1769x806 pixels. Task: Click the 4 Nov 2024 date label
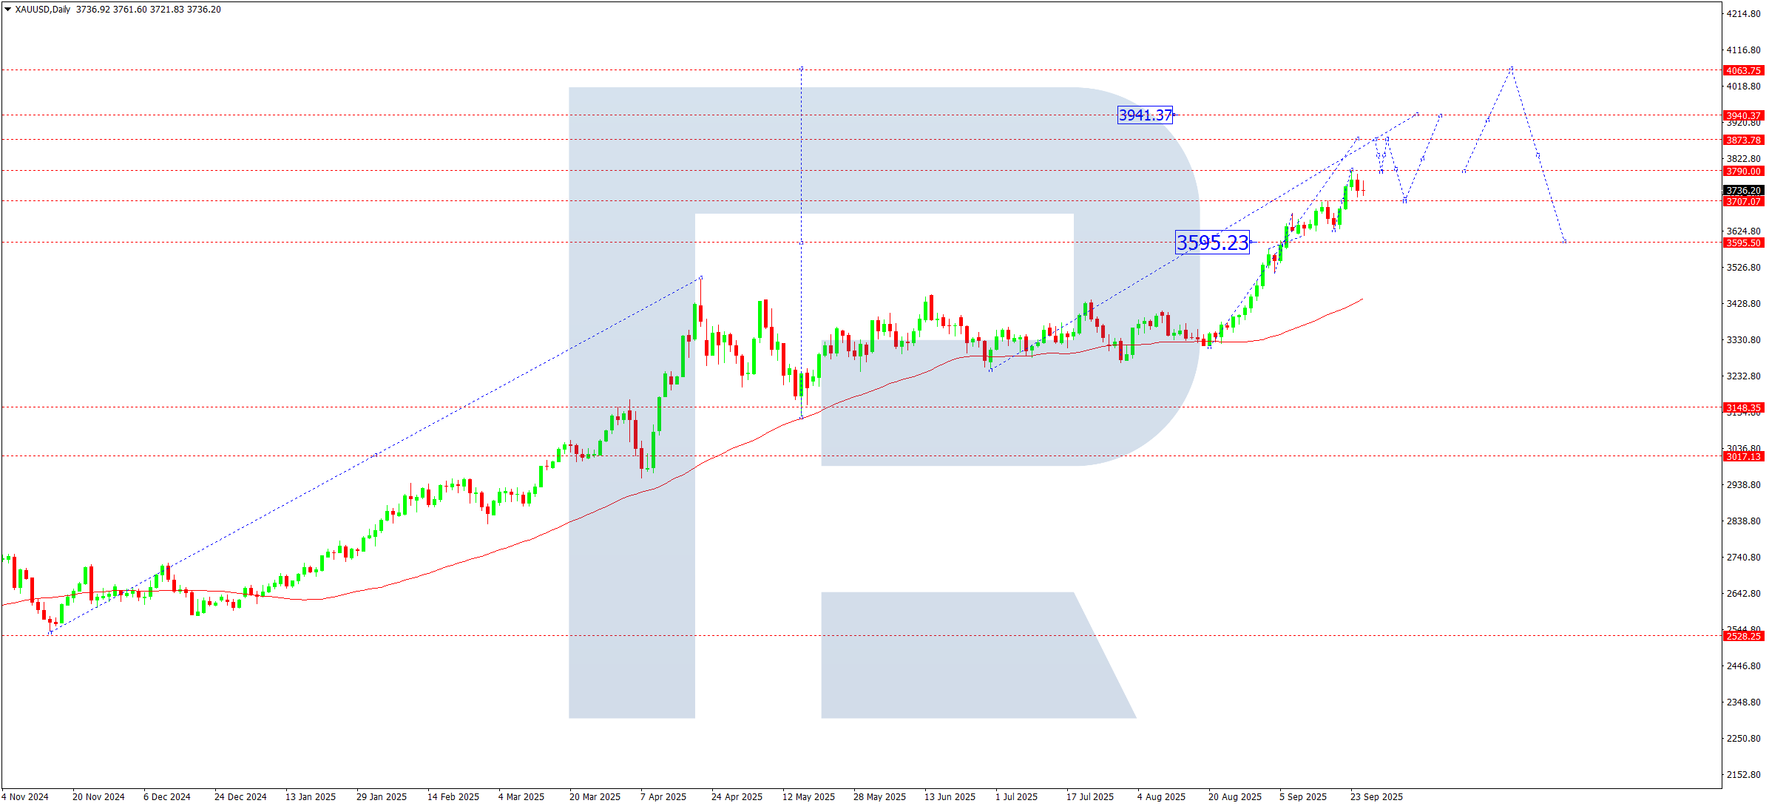coord(25,796)
